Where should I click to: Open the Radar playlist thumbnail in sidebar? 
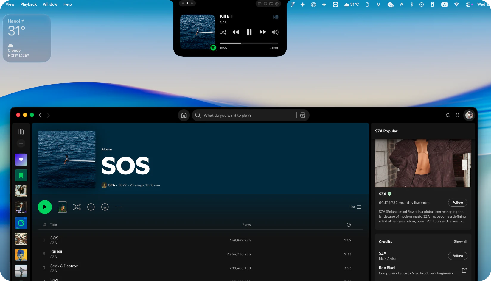(21, 207)
